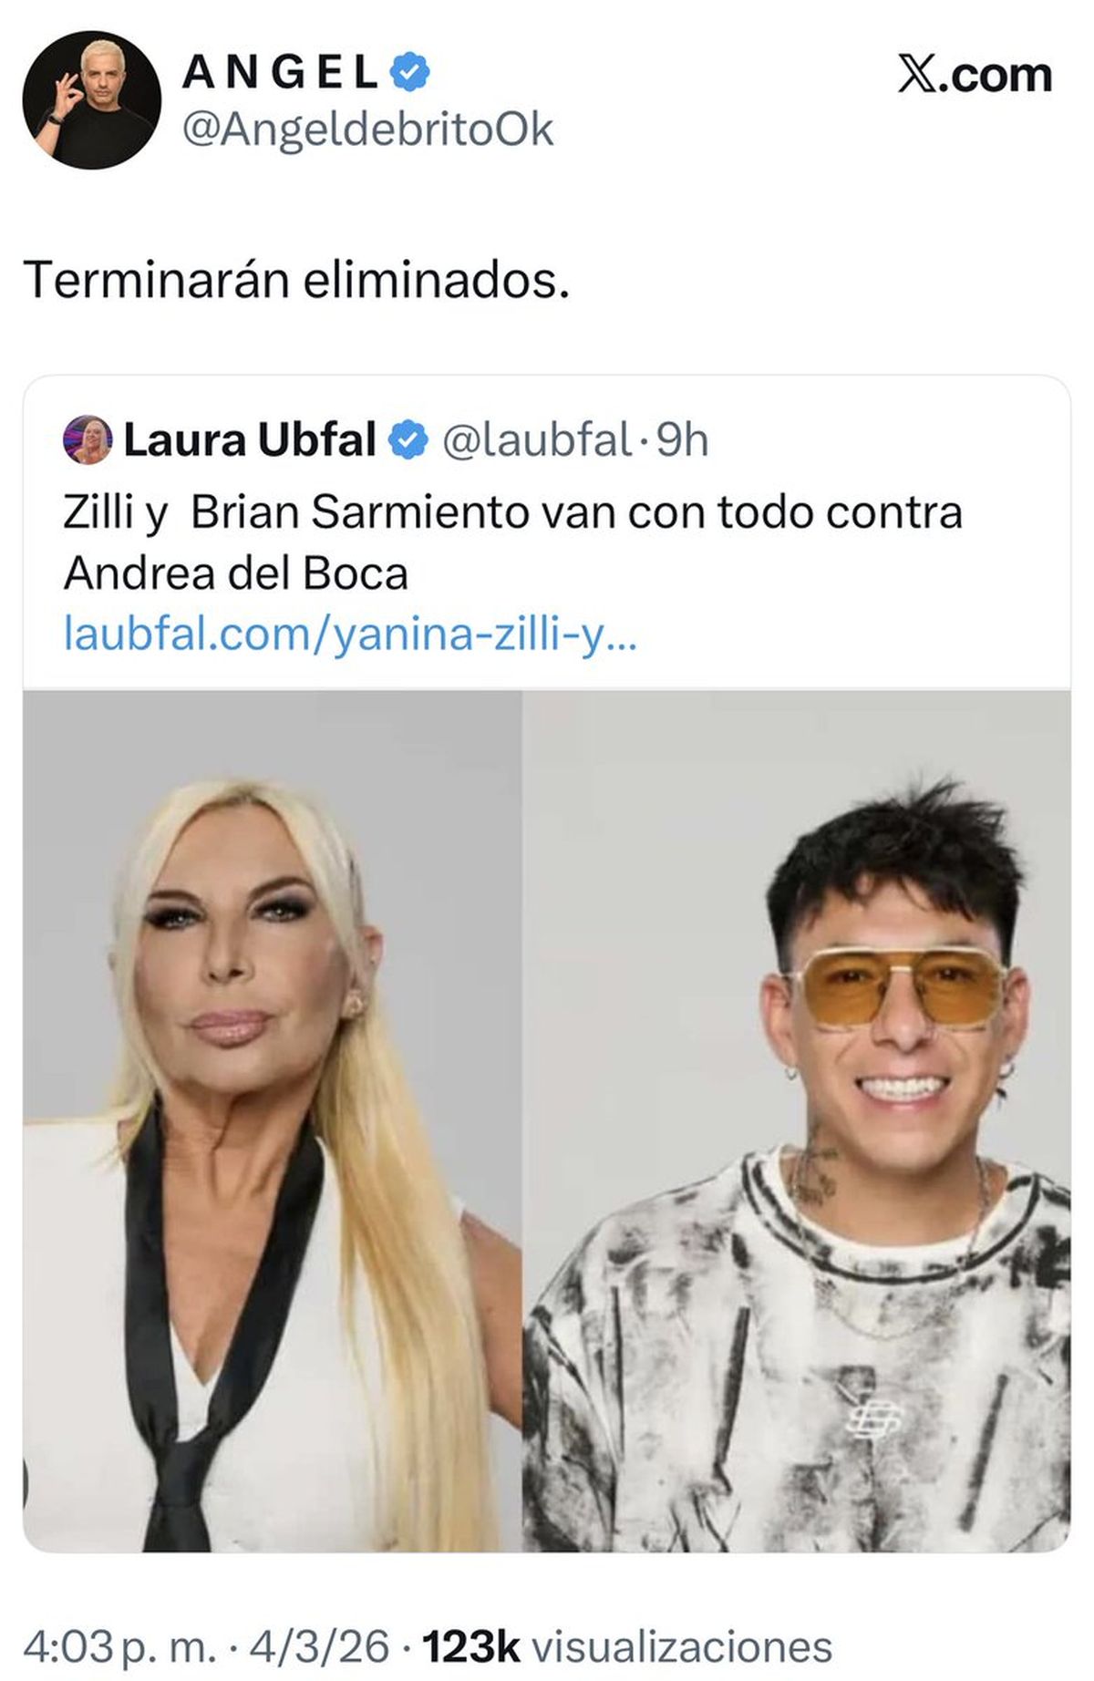Open the X.com logo
Viewport: 1094px width, 1681px height.
click(975, 75)
